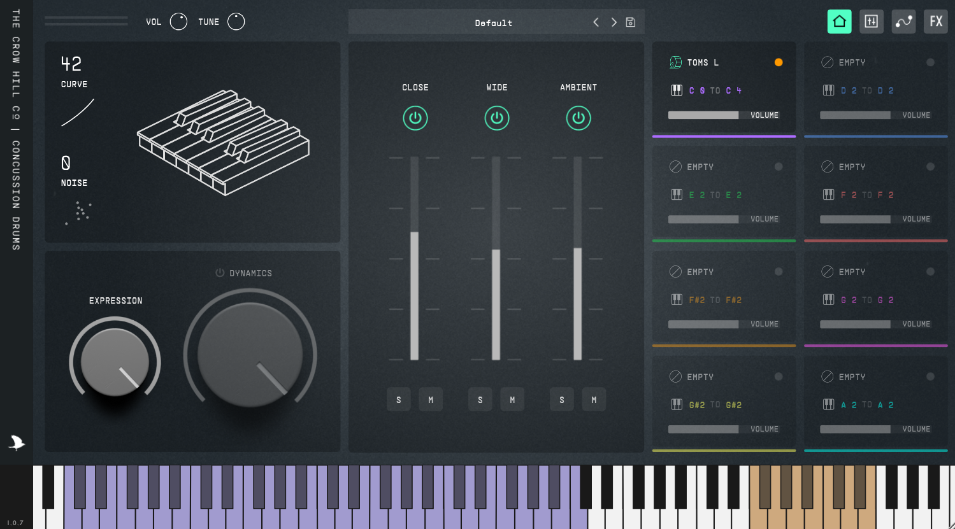The image size is (955, 529).
Task: Click the EXPRESSION knob
Action: tap(115, 362)
